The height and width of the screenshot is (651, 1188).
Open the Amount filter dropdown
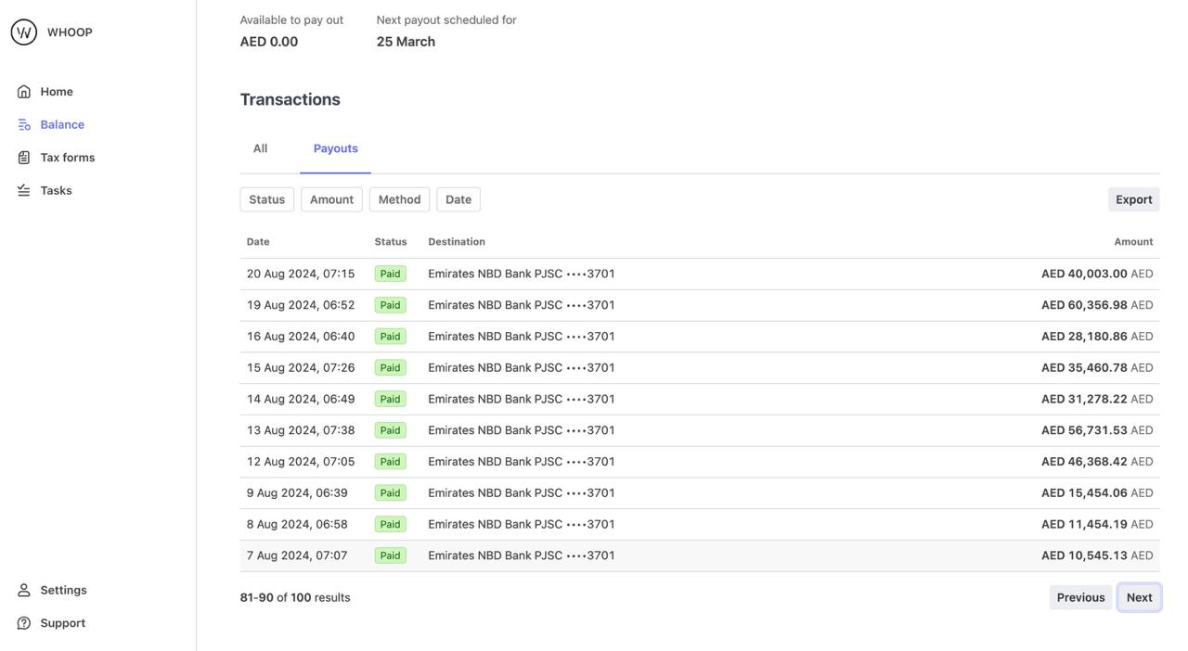click(331, 199)
